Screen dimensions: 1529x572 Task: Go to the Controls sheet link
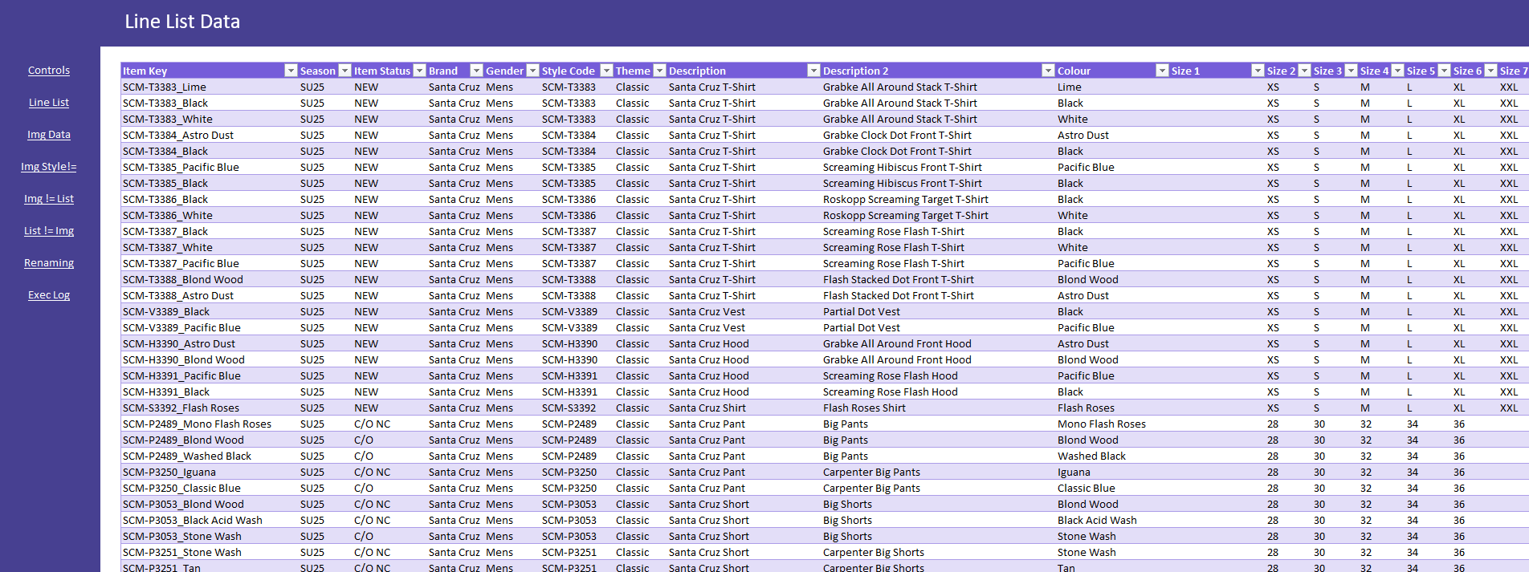[x=49, y=71]
